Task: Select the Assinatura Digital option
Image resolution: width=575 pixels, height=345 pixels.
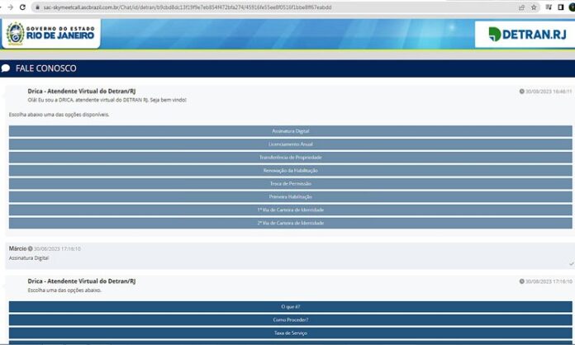Action: 290,131
